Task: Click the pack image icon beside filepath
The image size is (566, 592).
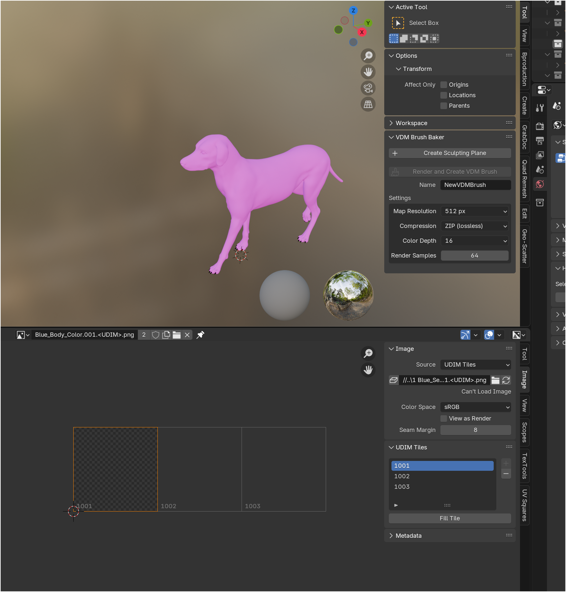Action: click(x=393, y=380)
